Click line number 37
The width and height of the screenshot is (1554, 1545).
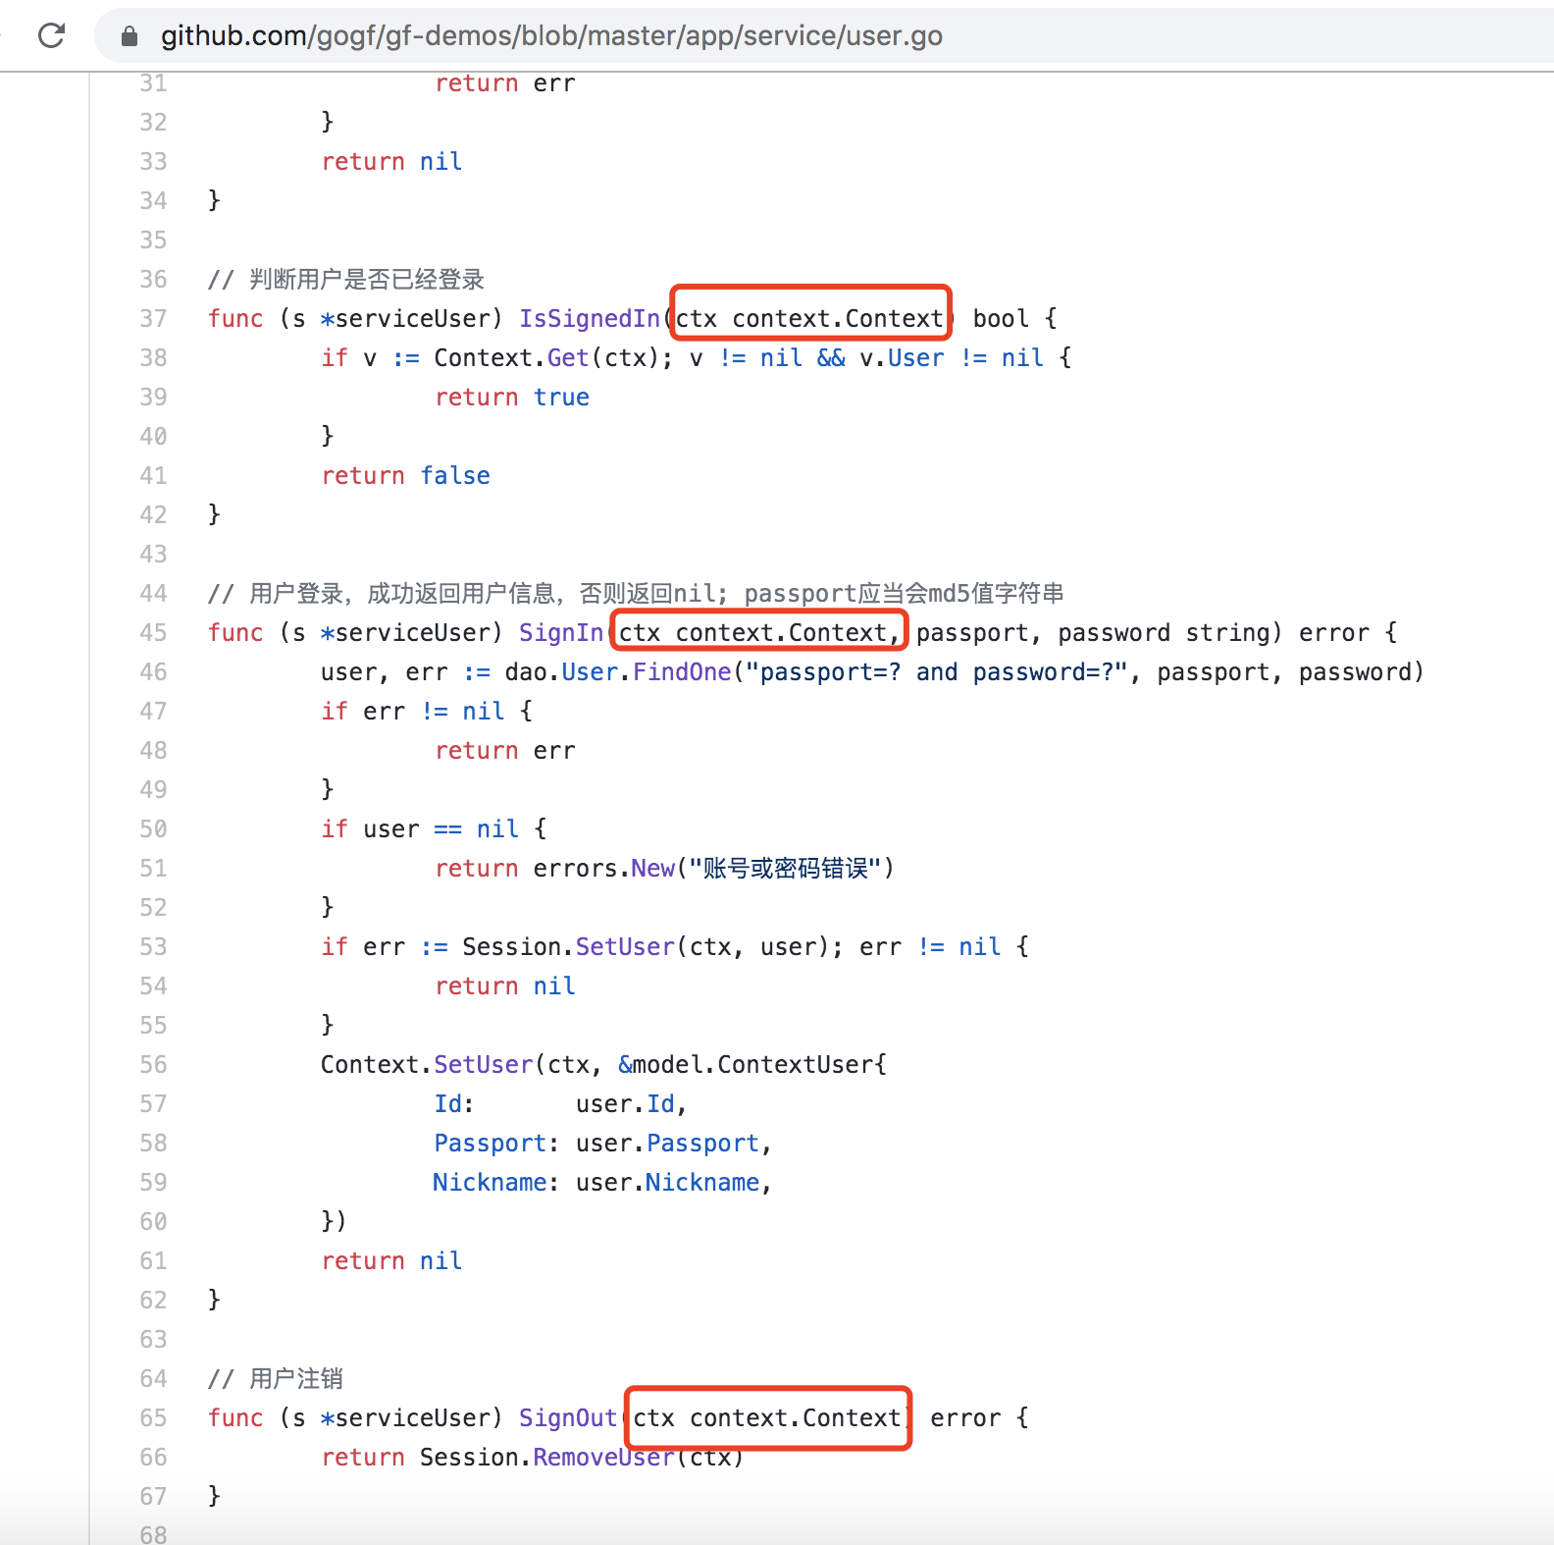pyautogui.click(x=153, y=318)
